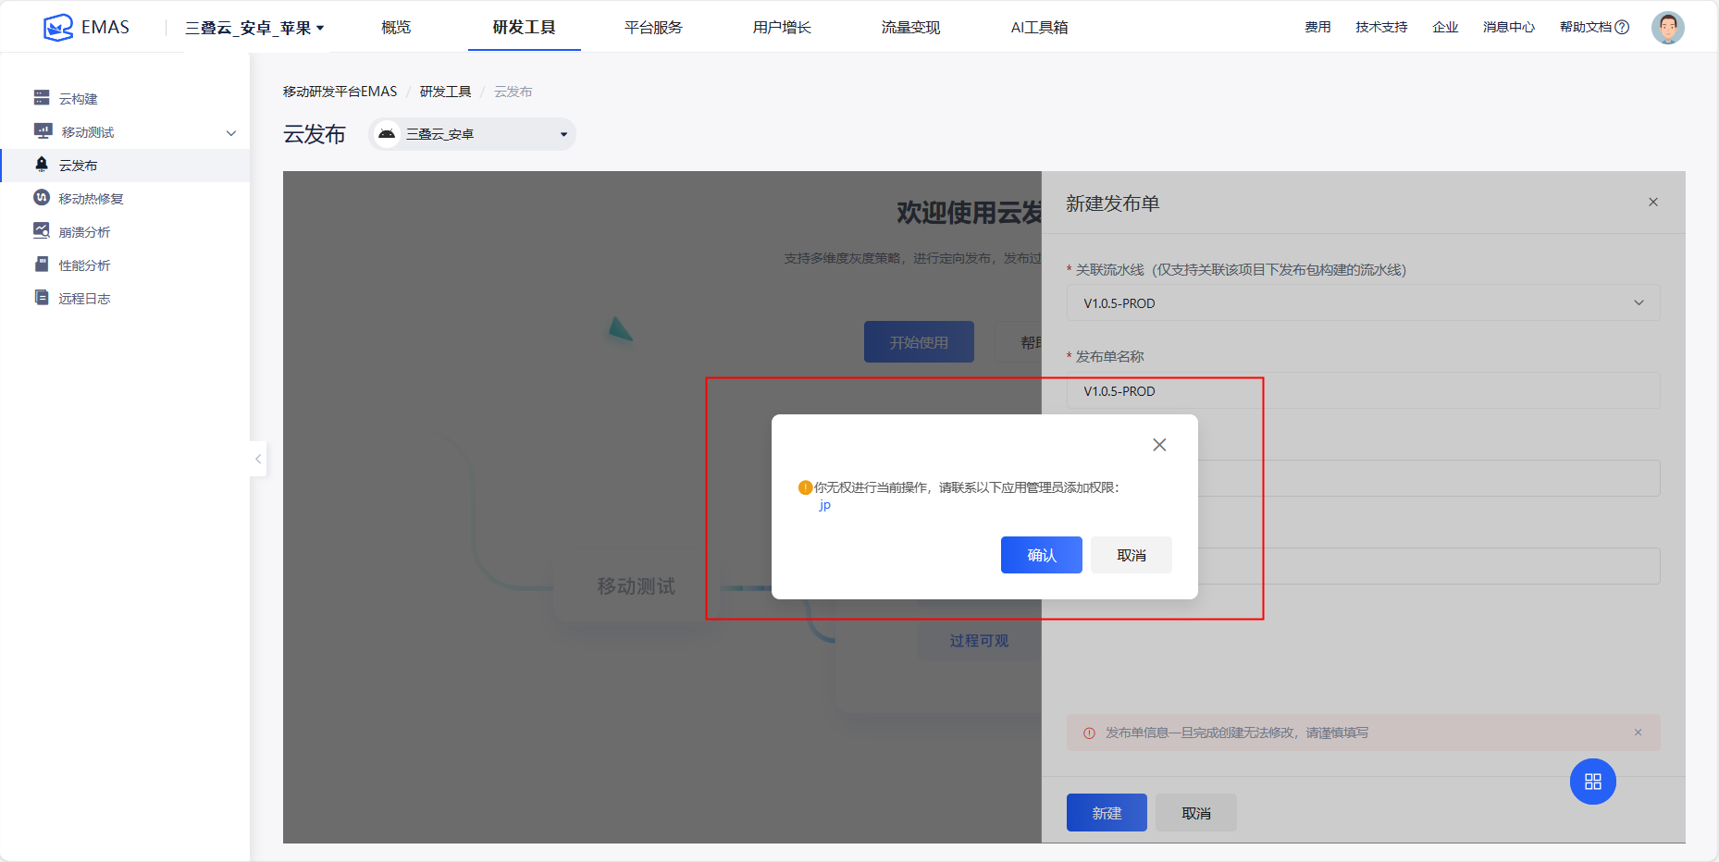Click the jp administrator link
The image size is (1719, 862).
click(x=824, y=505)
